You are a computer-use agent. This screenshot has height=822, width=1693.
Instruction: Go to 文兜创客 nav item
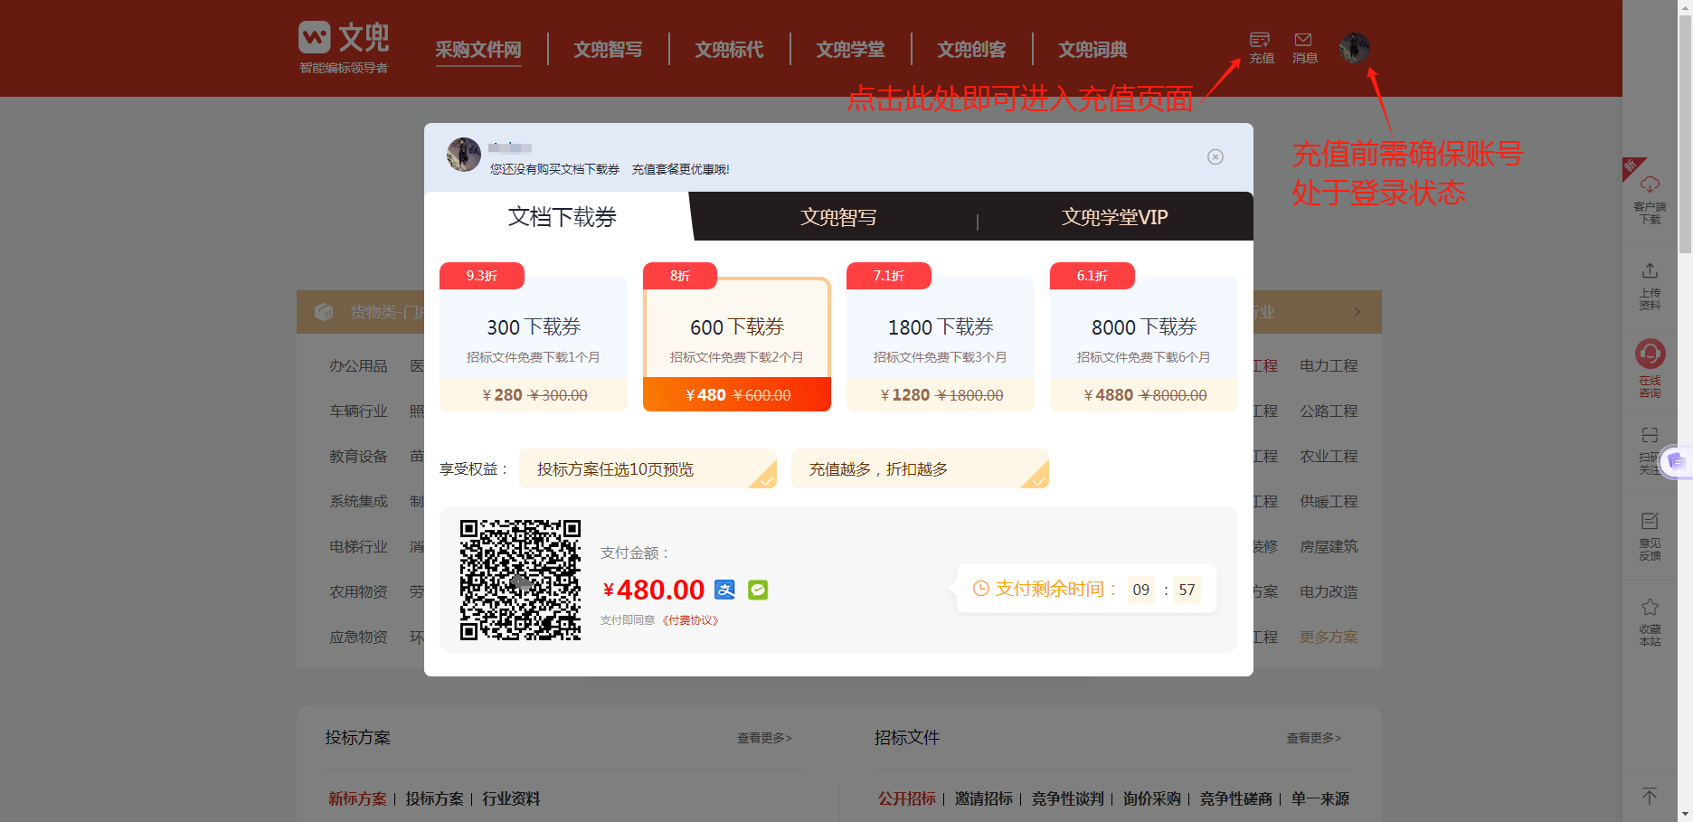(x=972, y=50)
